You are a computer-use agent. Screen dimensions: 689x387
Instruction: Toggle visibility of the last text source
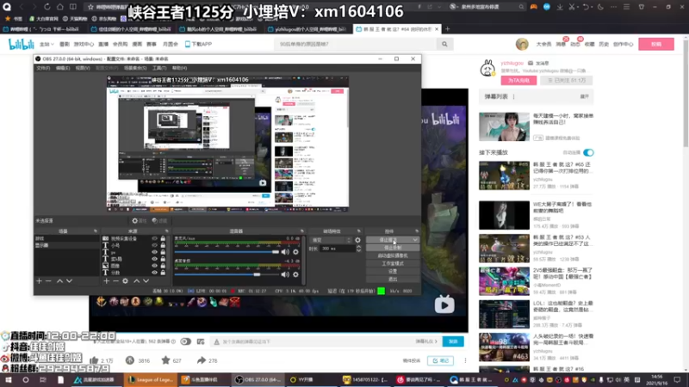[x=154, y=273]
